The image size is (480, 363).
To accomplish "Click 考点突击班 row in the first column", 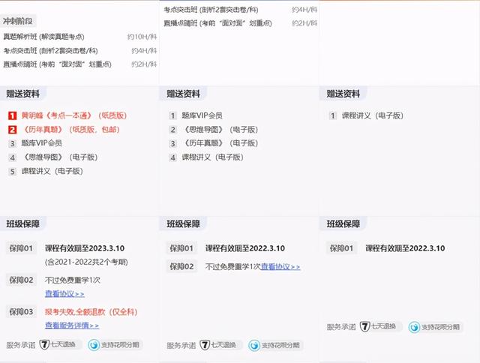I will [79, 50].
